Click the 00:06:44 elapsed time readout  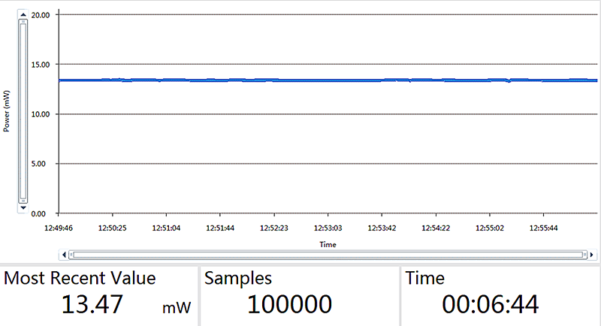(490, 304)
